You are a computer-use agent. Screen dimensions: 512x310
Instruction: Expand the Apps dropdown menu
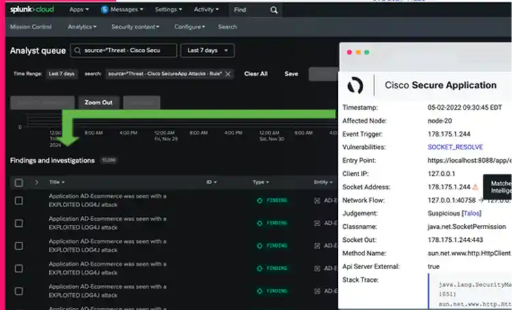(x=80, y=10)
